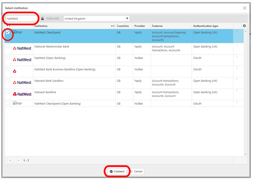
Task: Open the United Kingdom country dropdown
Action: 127,19
